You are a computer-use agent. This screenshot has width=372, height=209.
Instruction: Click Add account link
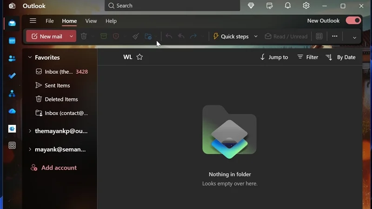point(53,168)
